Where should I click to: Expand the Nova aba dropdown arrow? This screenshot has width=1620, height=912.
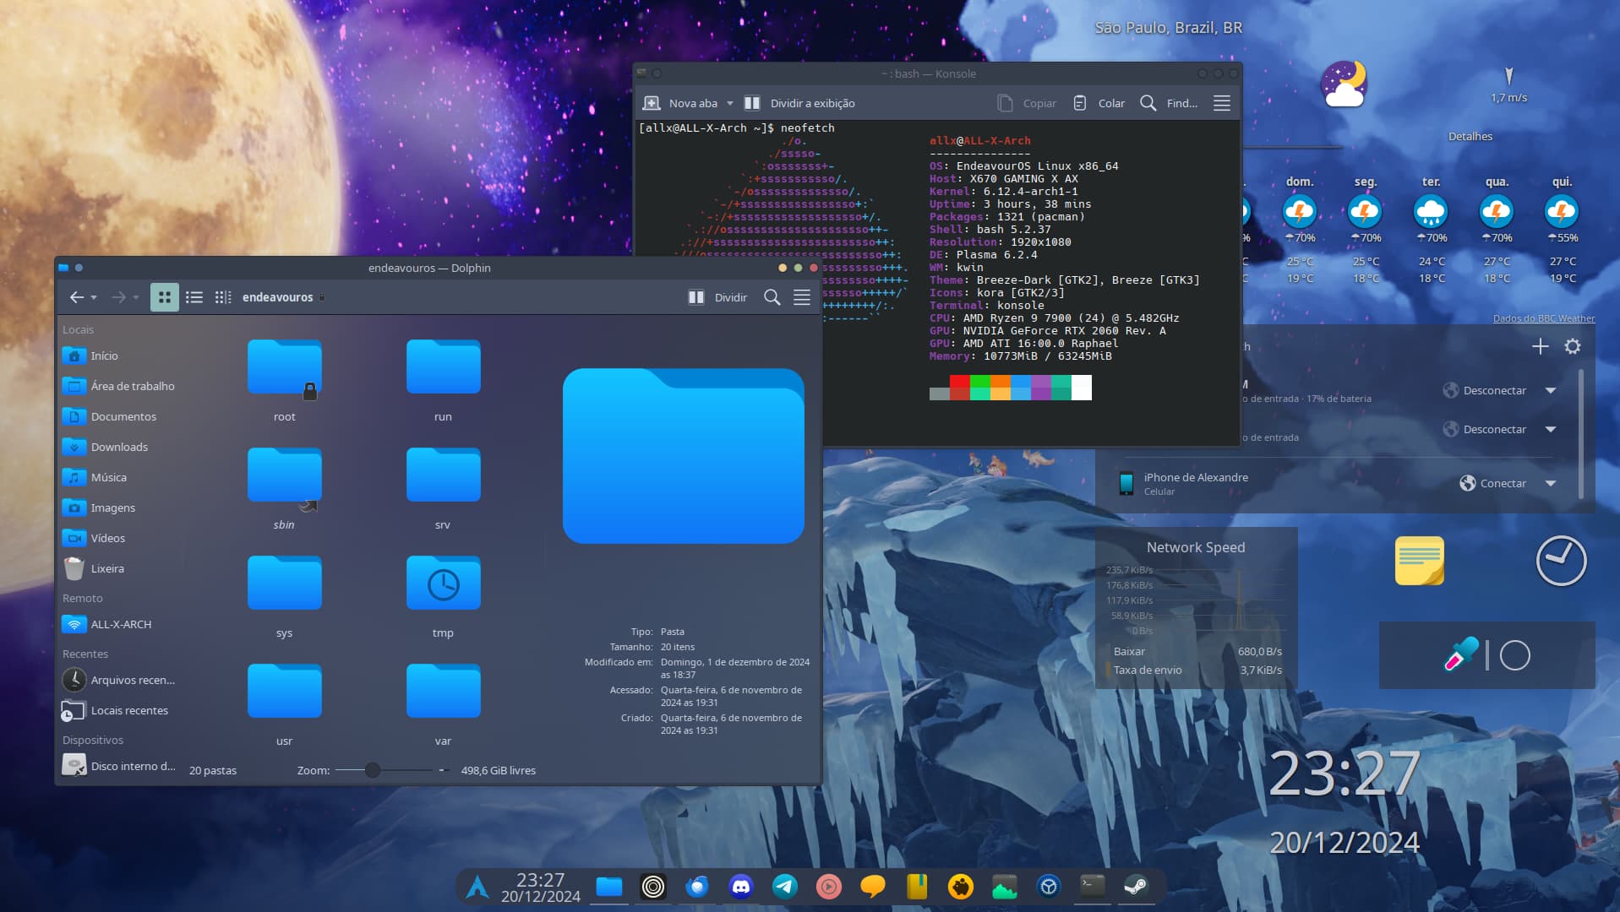click(x=730, y=103)
